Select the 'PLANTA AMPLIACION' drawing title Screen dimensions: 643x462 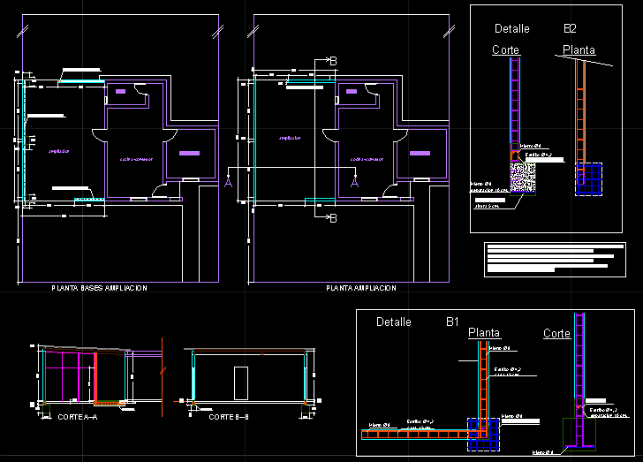pyautogui.click(x=361, y=288)
